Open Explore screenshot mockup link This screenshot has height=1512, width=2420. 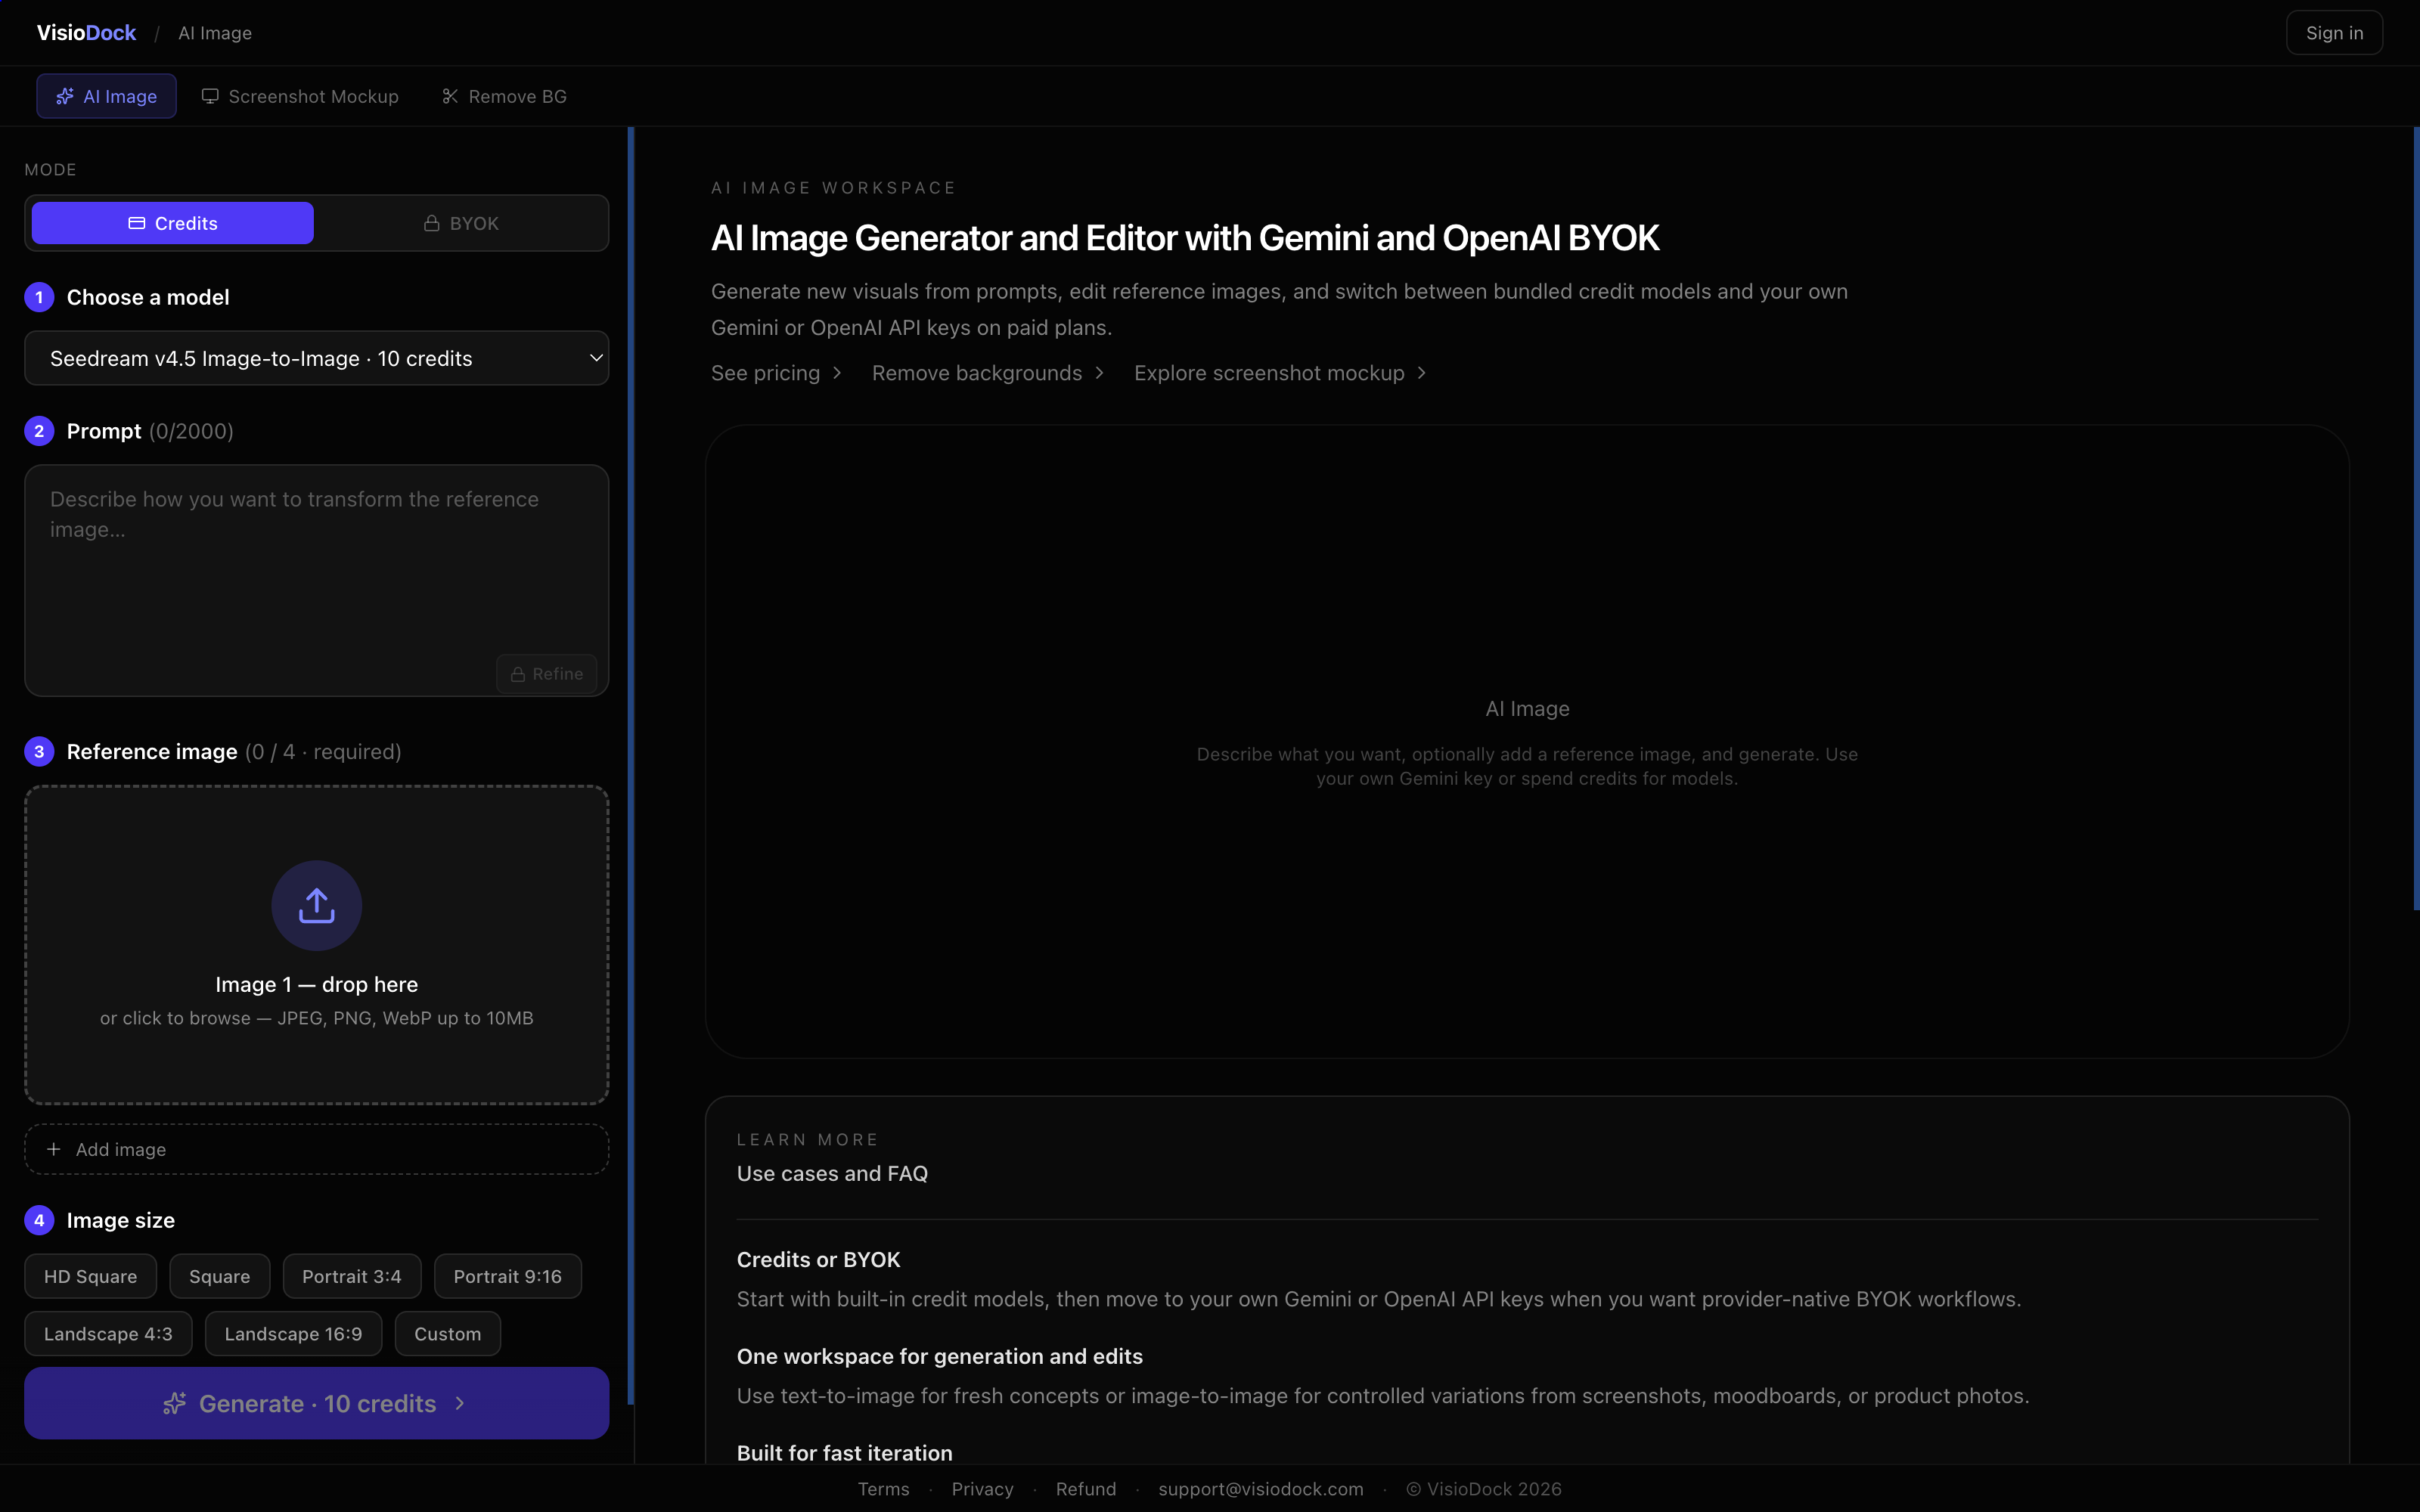point(1281,373)
